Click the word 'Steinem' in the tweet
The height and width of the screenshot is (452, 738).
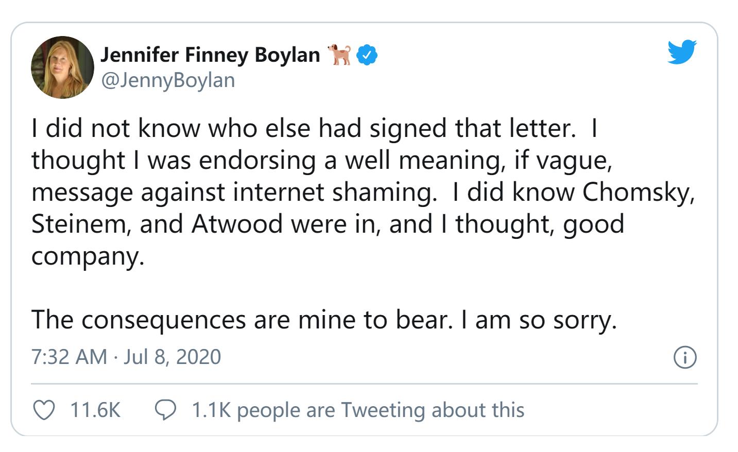point(80,224)
